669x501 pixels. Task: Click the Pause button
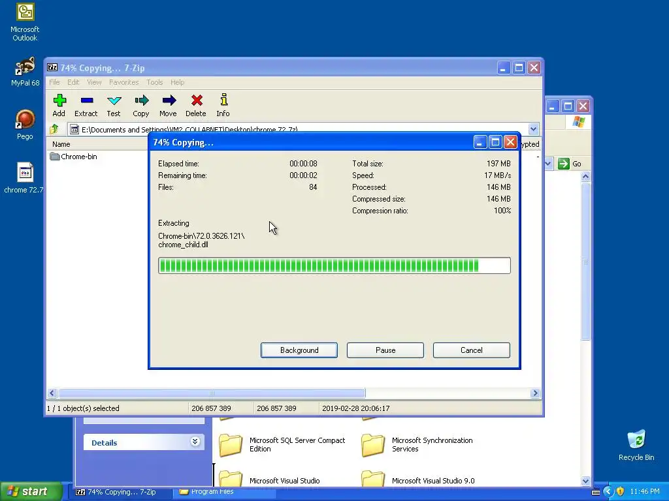pyautogui.click(x=385, y=350)
